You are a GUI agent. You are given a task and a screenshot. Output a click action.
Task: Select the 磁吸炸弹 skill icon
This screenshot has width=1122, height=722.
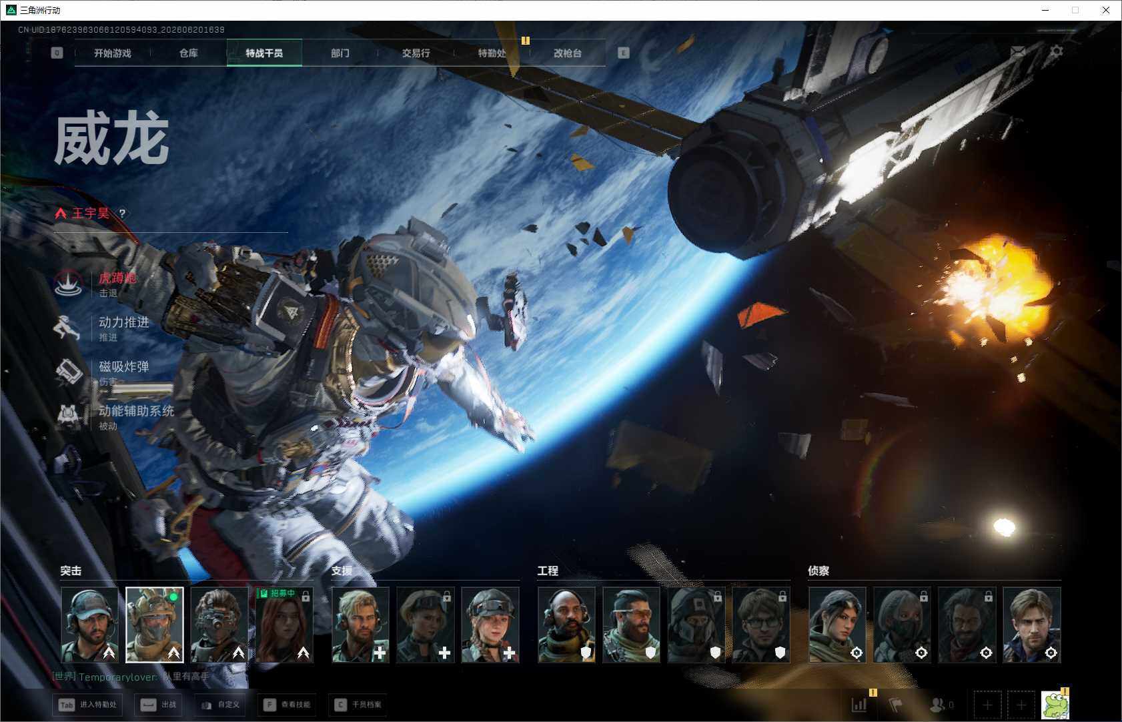(x=68, y=372)
